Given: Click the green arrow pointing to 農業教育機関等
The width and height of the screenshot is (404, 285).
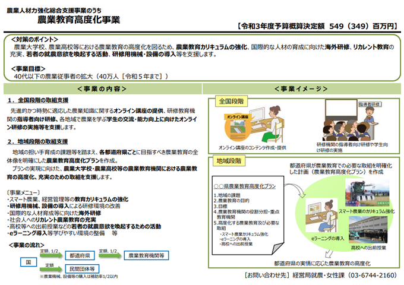Looking at the screenshot, I should tap(110, 255).
